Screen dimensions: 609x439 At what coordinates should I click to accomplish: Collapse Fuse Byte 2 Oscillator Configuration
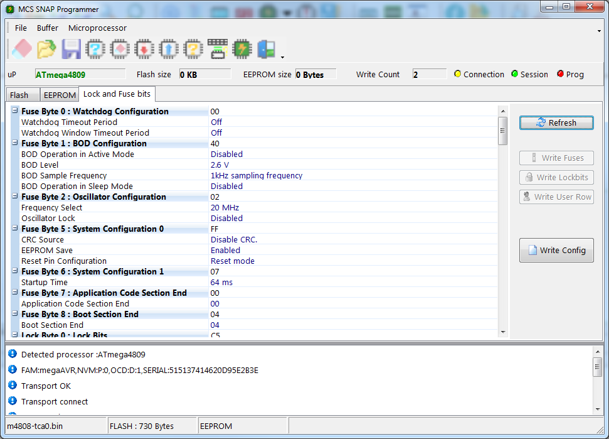(15, 196)
